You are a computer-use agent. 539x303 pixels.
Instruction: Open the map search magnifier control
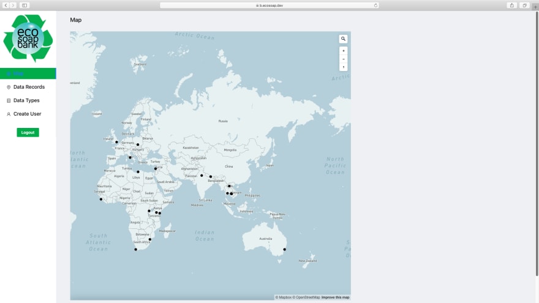point(343,39)
